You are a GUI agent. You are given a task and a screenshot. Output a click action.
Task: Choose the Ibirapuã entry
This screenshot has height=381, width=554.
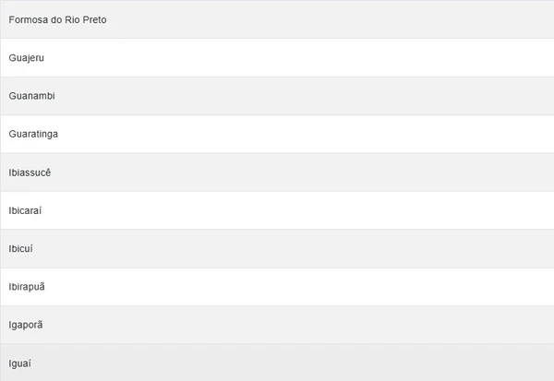[x=277, y=287]
